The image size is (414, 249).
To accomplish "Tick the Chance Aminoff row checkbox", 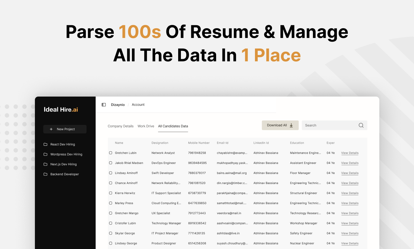I will (110, 183).
